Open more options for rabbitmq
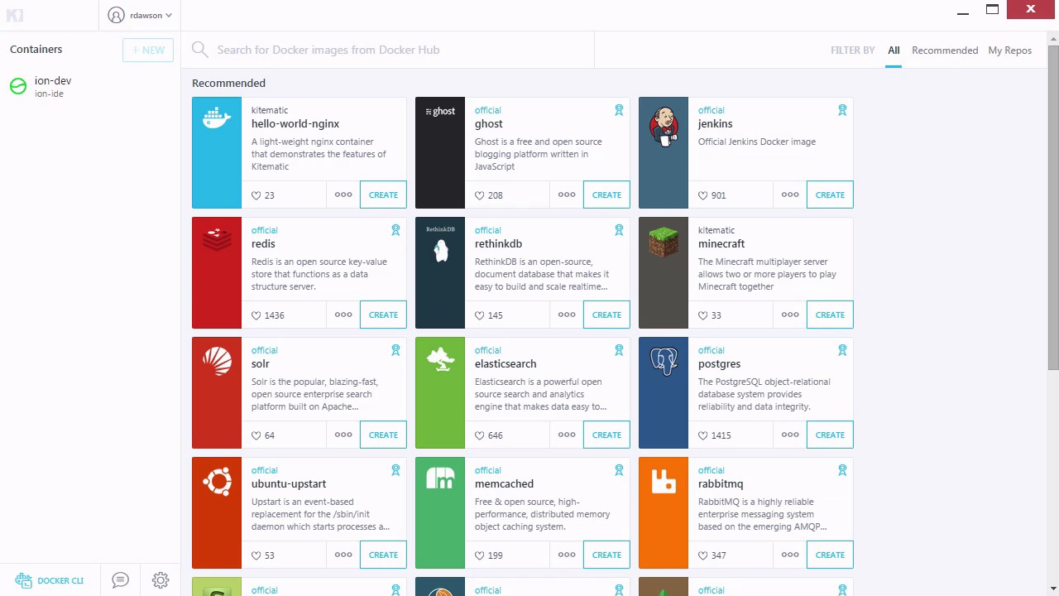 click(790, 555)
